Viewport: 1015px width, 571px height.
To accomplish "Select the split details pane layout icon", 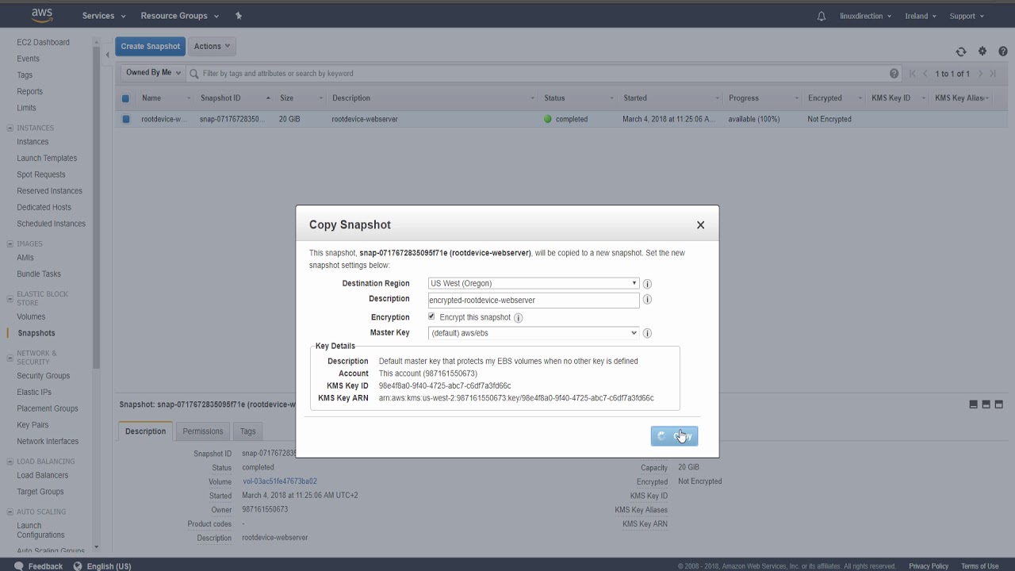I will tap(986, 404).
